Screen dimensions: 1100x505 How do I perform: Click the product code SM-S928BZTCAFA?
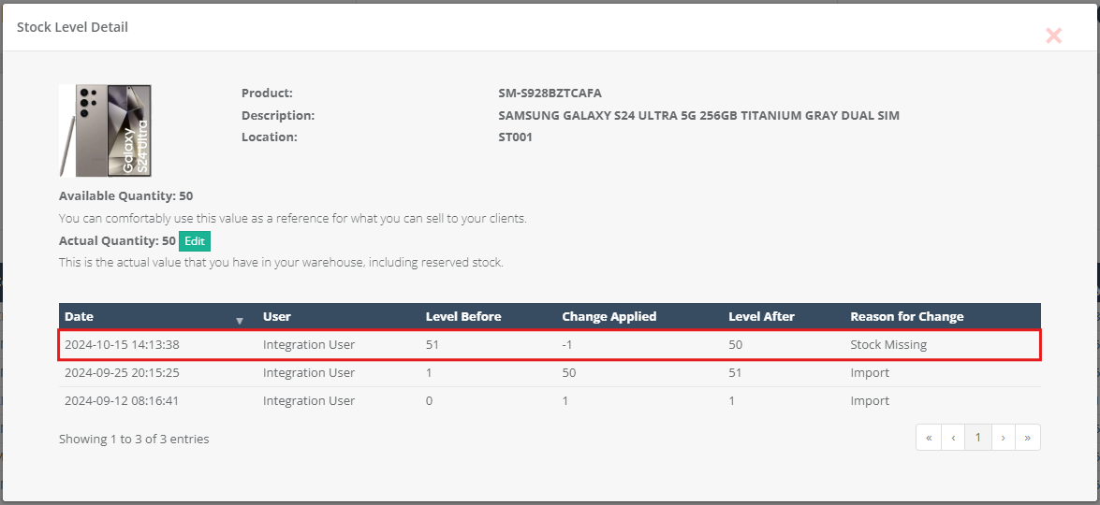coord(550,94)
